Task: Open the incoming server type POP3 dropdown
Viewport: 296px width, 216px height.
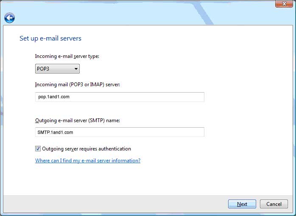Action: pos(57,68)
